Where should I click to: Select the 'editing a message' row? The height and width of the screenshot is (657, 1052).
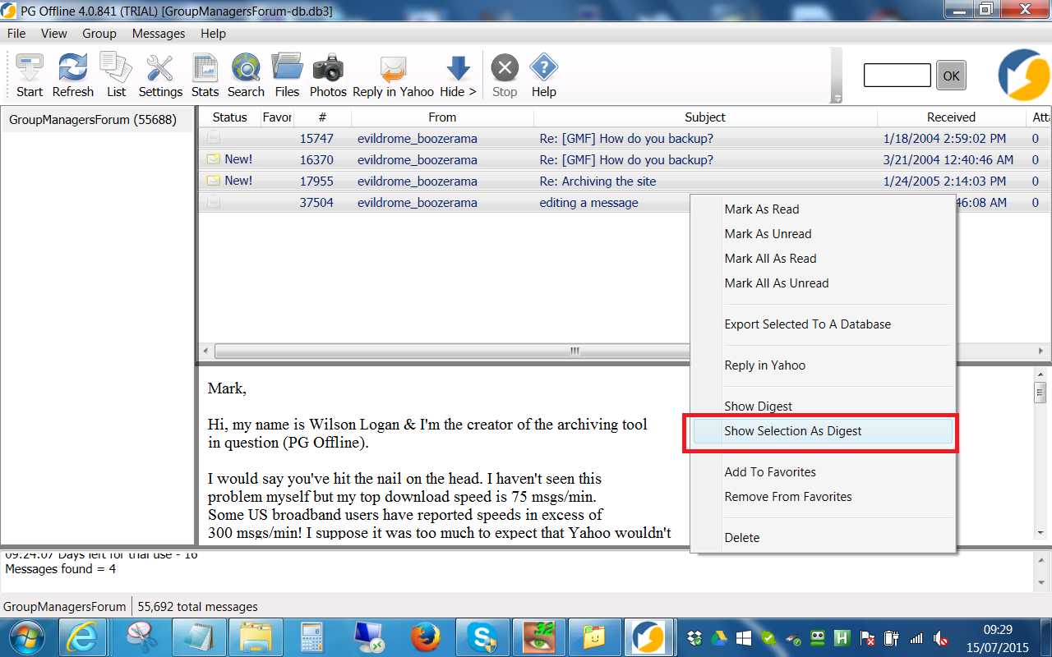(444, 202)
